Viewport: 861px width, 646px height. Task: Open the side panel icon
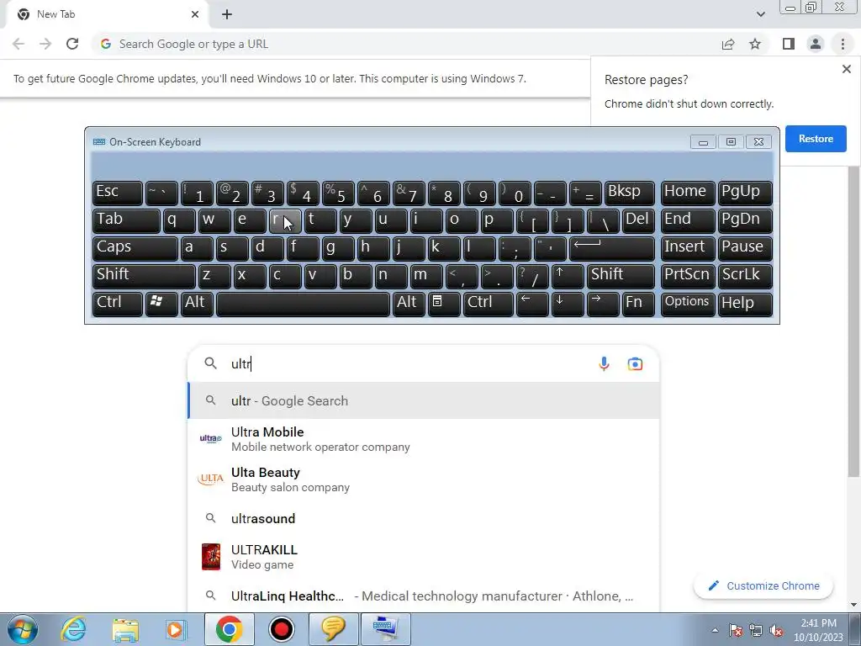click(x=789, y=44)
